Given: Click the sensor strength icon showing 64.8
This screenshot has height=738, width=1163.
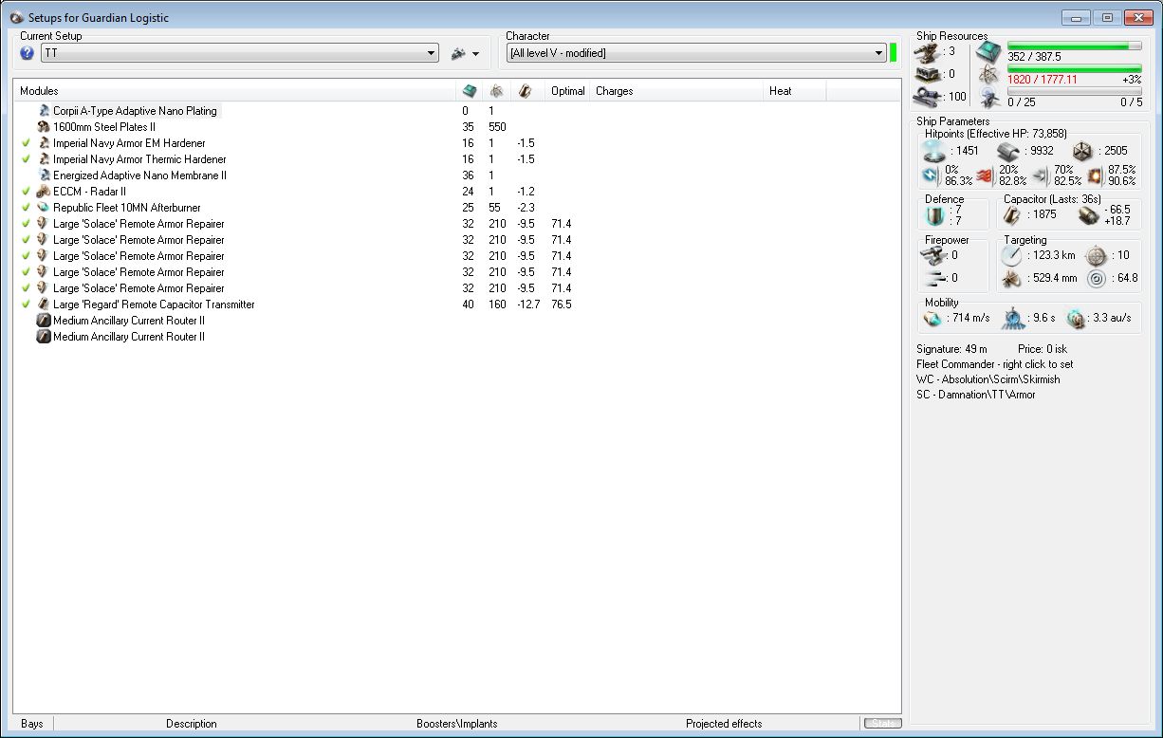Looking at the screenshot, I should coord(1095,278).
